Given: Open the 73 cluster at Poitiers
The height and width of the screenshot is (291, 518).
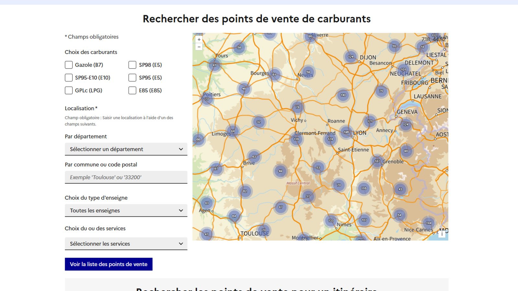Looking at the screenshot, I should point(207,99).
